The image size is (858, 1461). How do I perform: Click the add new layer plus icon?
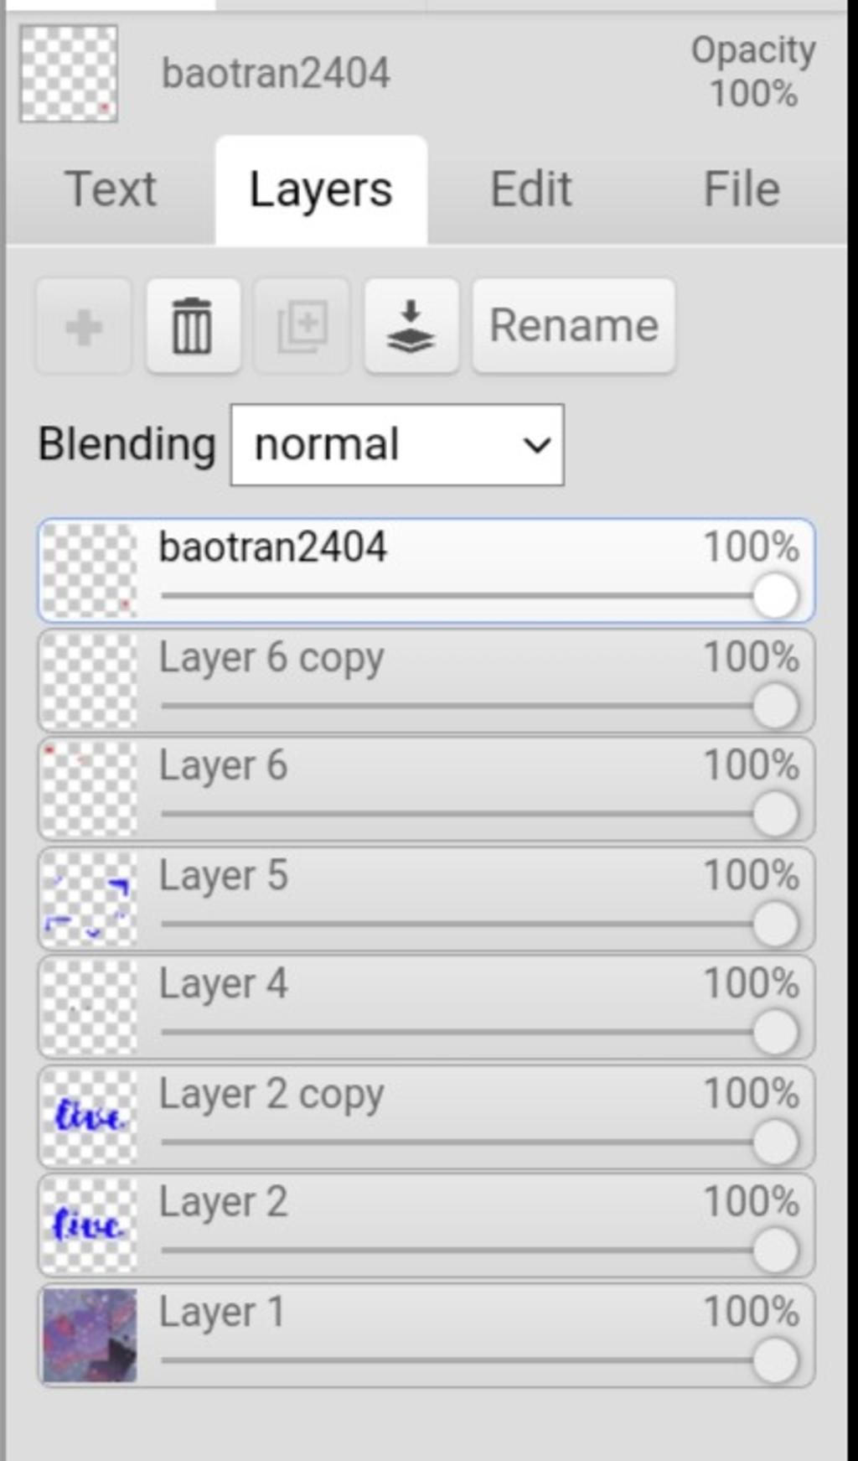84,326
